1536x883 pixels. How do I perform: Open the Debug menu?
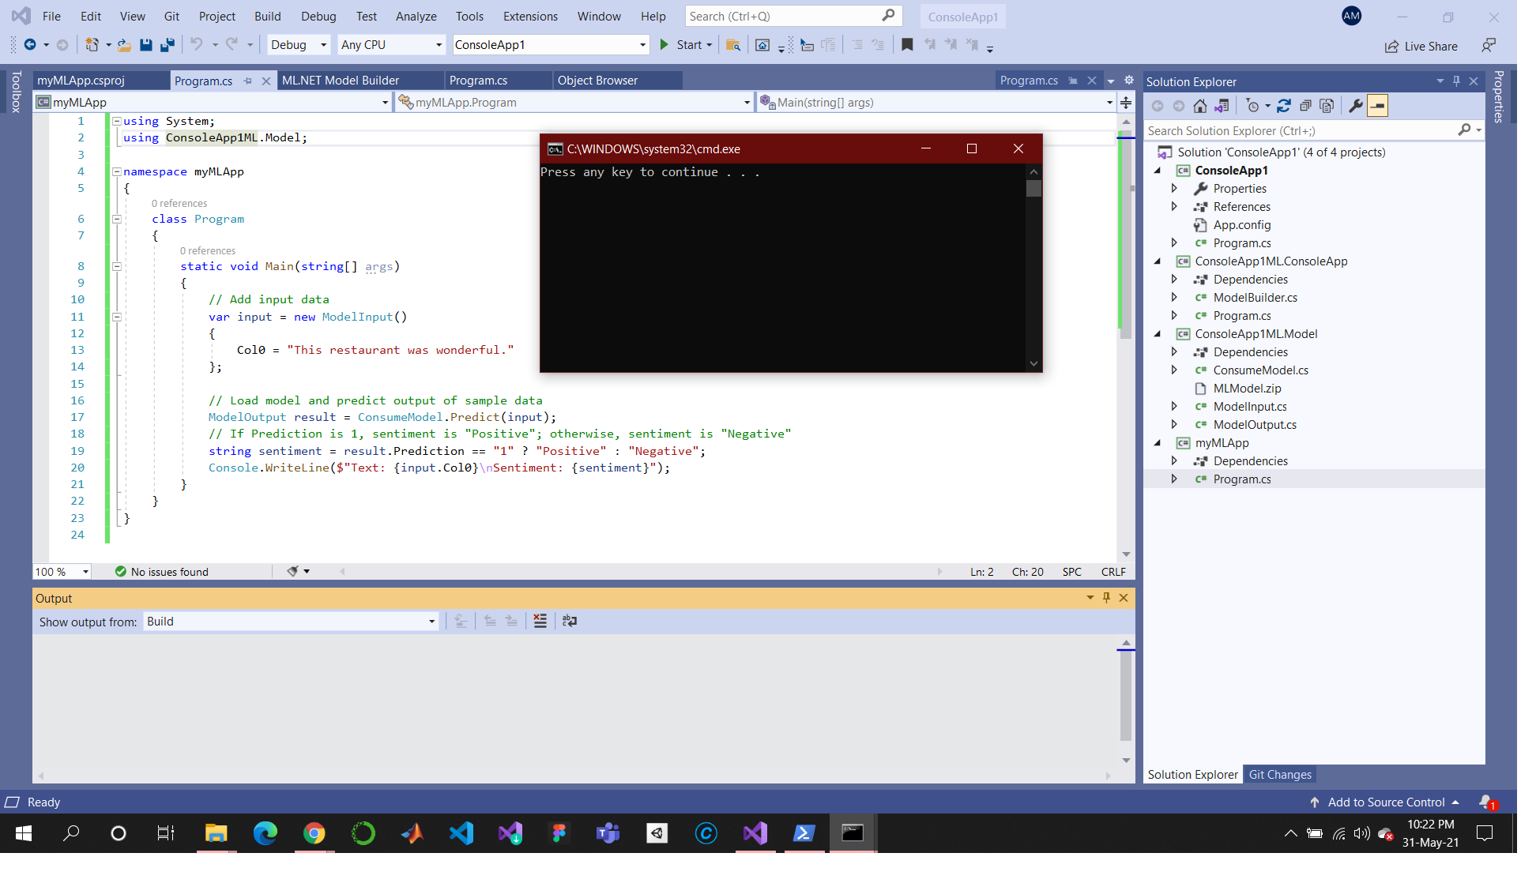click(318, 16)
